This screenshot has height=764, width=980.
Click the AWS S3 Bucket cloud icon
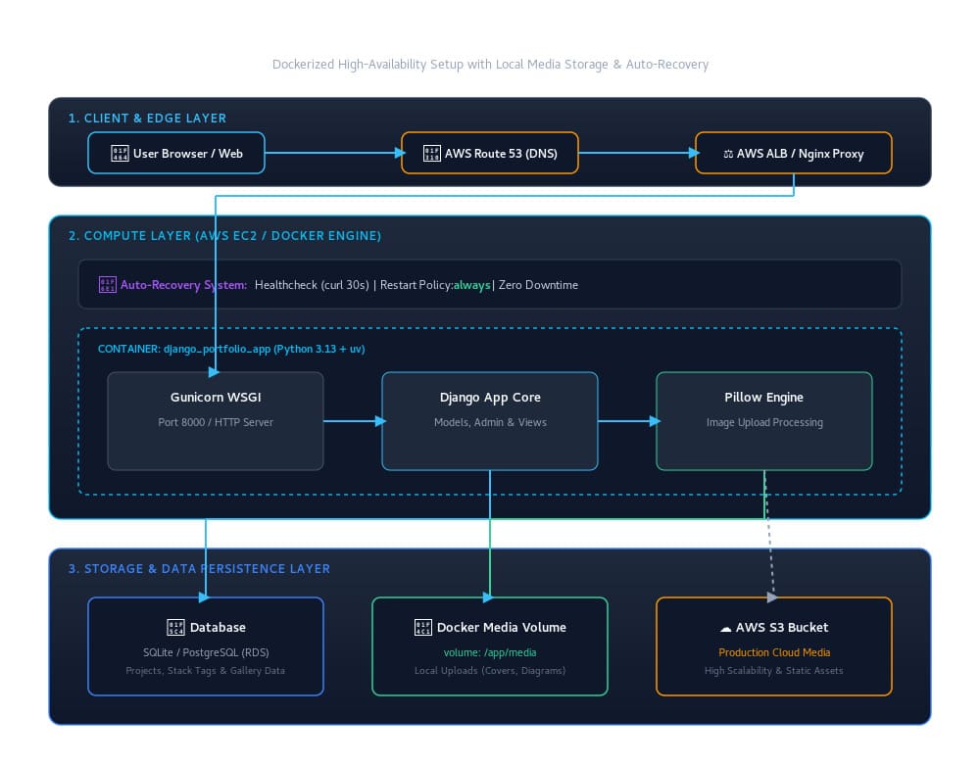tap(725, 628)
